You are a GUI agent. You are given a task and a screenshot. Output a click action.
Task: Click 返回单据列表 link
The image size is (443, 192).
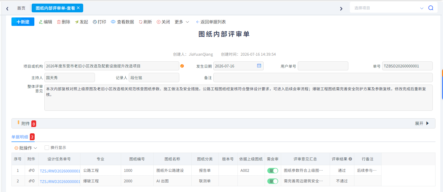coord(211,22)
